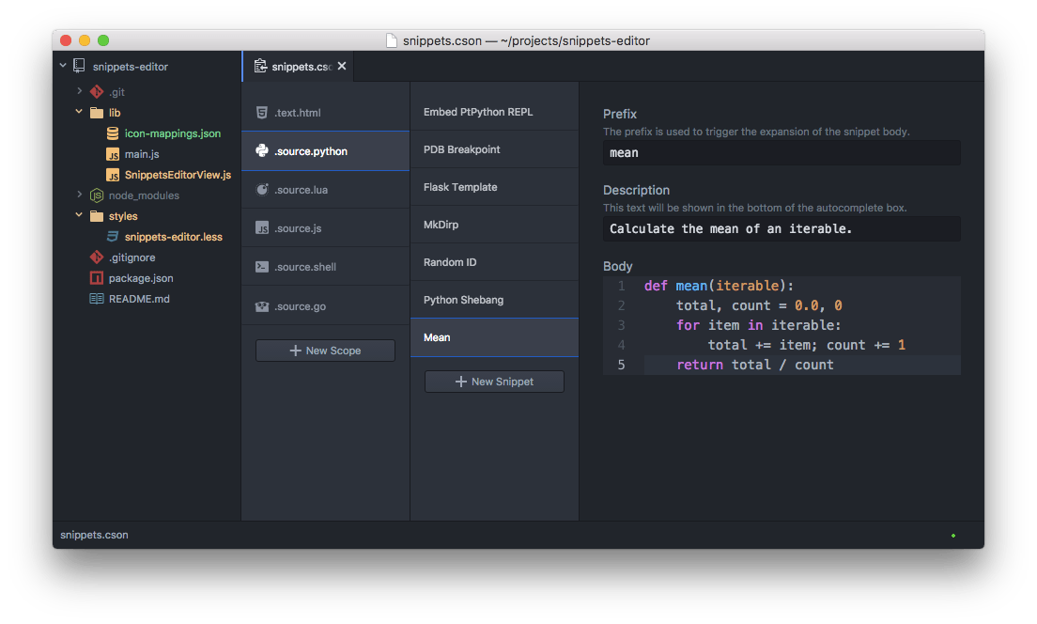1037x624 pixels.
Task: Click the green status indicator dot
Action: point(953,535)
